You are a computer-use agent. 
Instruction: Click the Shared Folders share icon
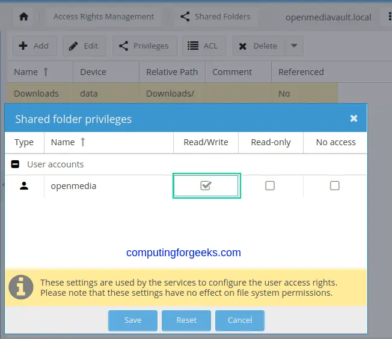[185, 17]
